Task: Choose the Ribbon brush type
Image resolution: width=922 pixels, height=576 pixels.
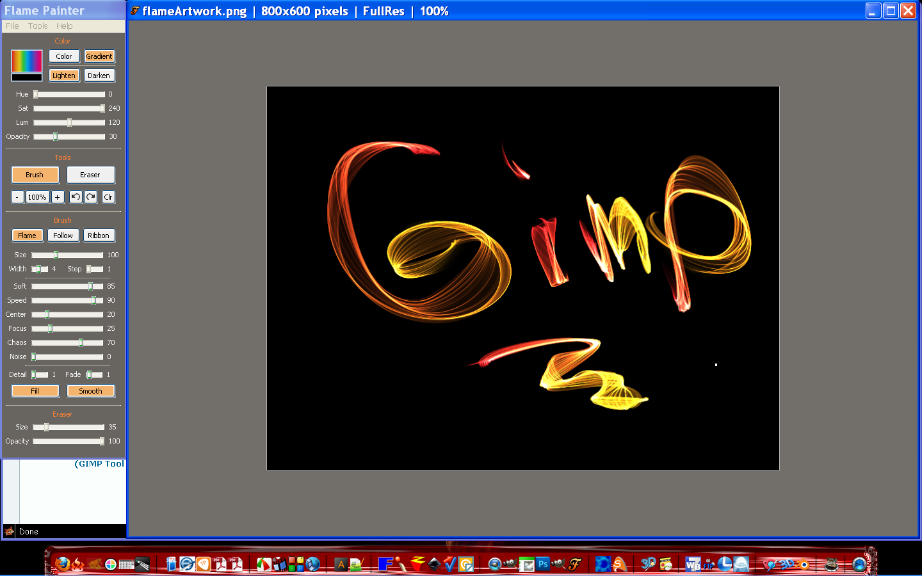Action: tap(99, 236)
